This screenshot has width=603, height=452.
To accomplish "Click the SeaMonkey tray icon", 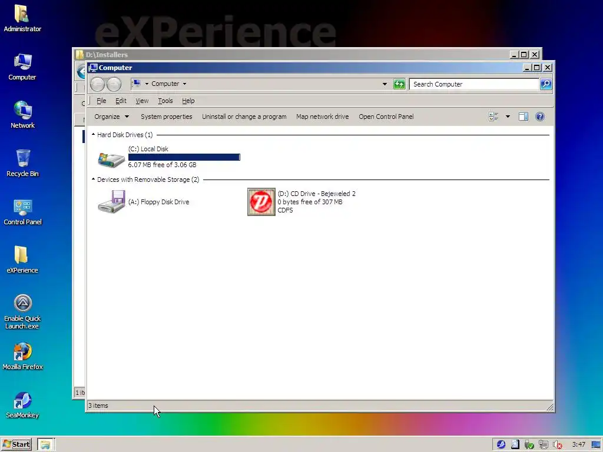I will [501, 444].
